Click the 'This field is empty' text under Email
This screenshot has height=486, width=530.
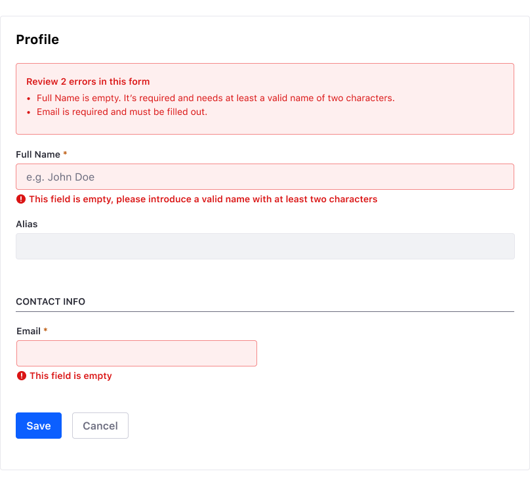tap(70, 376)
